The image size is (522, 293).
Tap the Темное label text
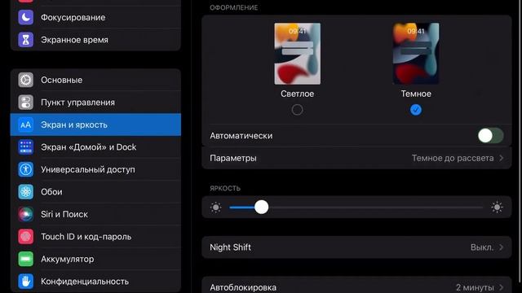tap(416, 94)
